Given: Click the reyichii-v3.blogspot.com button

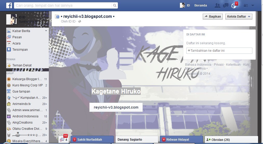Looking at the screenshot, I should tap(116, 107).
